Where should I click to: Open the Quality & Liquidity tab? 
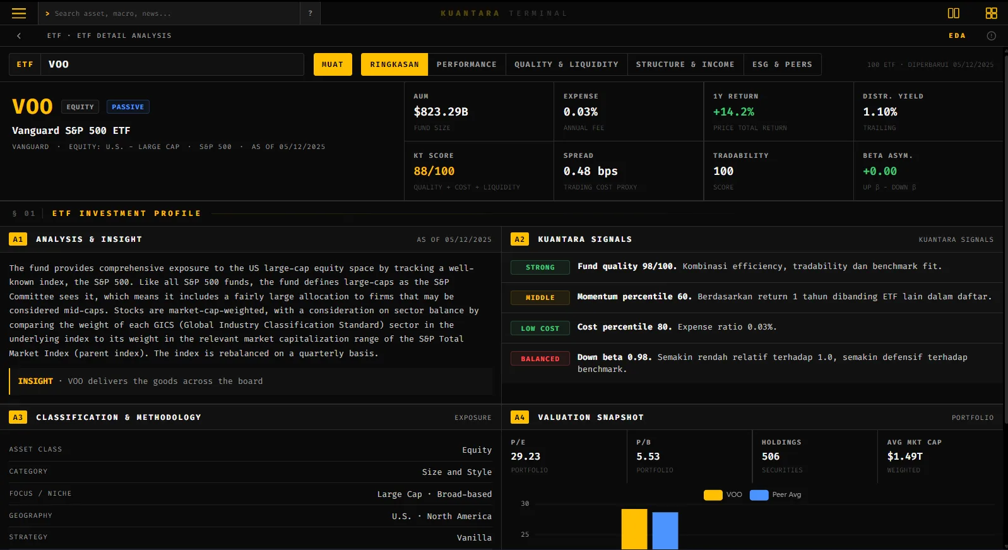click(x=566, y=64)
